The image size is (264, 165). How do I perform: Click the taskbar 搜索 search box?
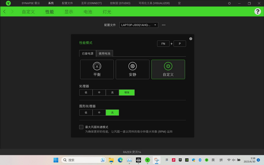pos(84,160)
